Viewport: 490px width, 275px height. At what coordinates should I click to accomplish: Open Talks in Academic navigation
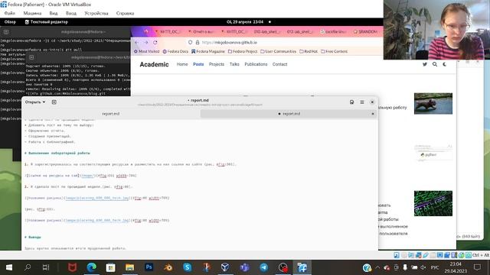(234, 64)
